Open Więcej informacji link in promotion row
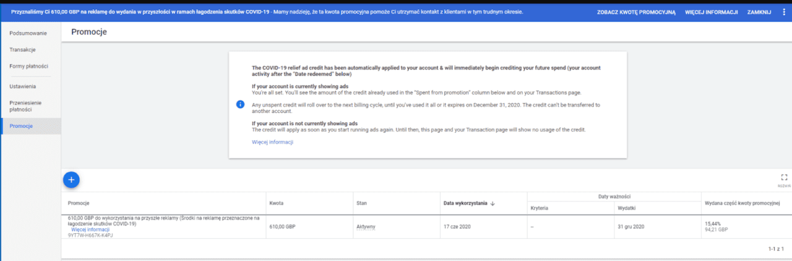Image resolution: width=792 pixels, height=261 pixels. (90, 230)
